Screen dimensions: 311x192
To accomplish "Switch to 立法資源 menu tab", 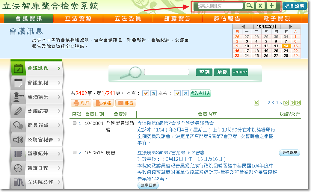I will pyautogui.click(x=78, y=19).
